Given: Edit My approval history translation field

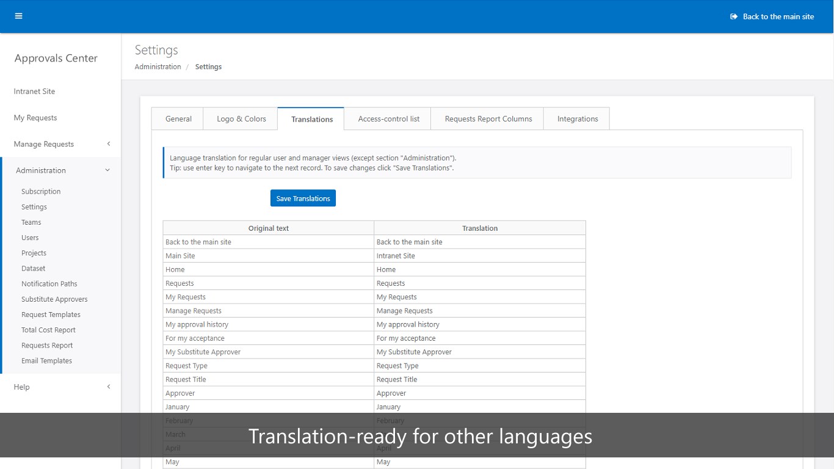Looking at the screenshot, I should tap(480, 324).
